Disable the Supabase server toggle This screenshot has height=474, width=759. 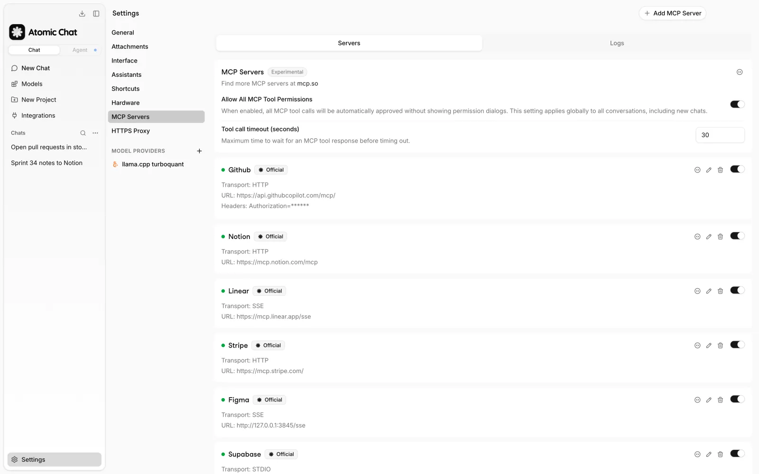coord(737,454)
